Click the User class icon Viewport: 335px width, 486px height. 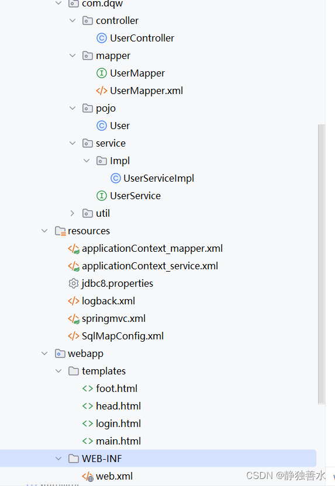coord(102,126)
